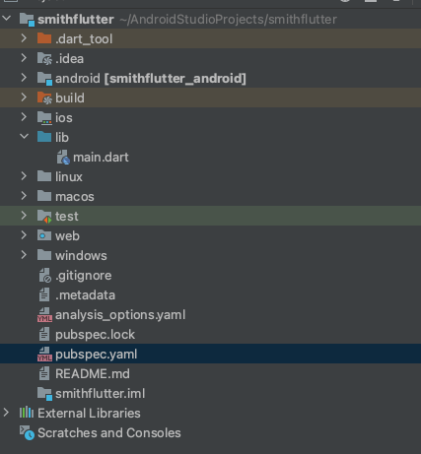Expand the web folder arrow
Image resolution: width=421 pixels, height=454 pixels.
[x=24, y=235]
